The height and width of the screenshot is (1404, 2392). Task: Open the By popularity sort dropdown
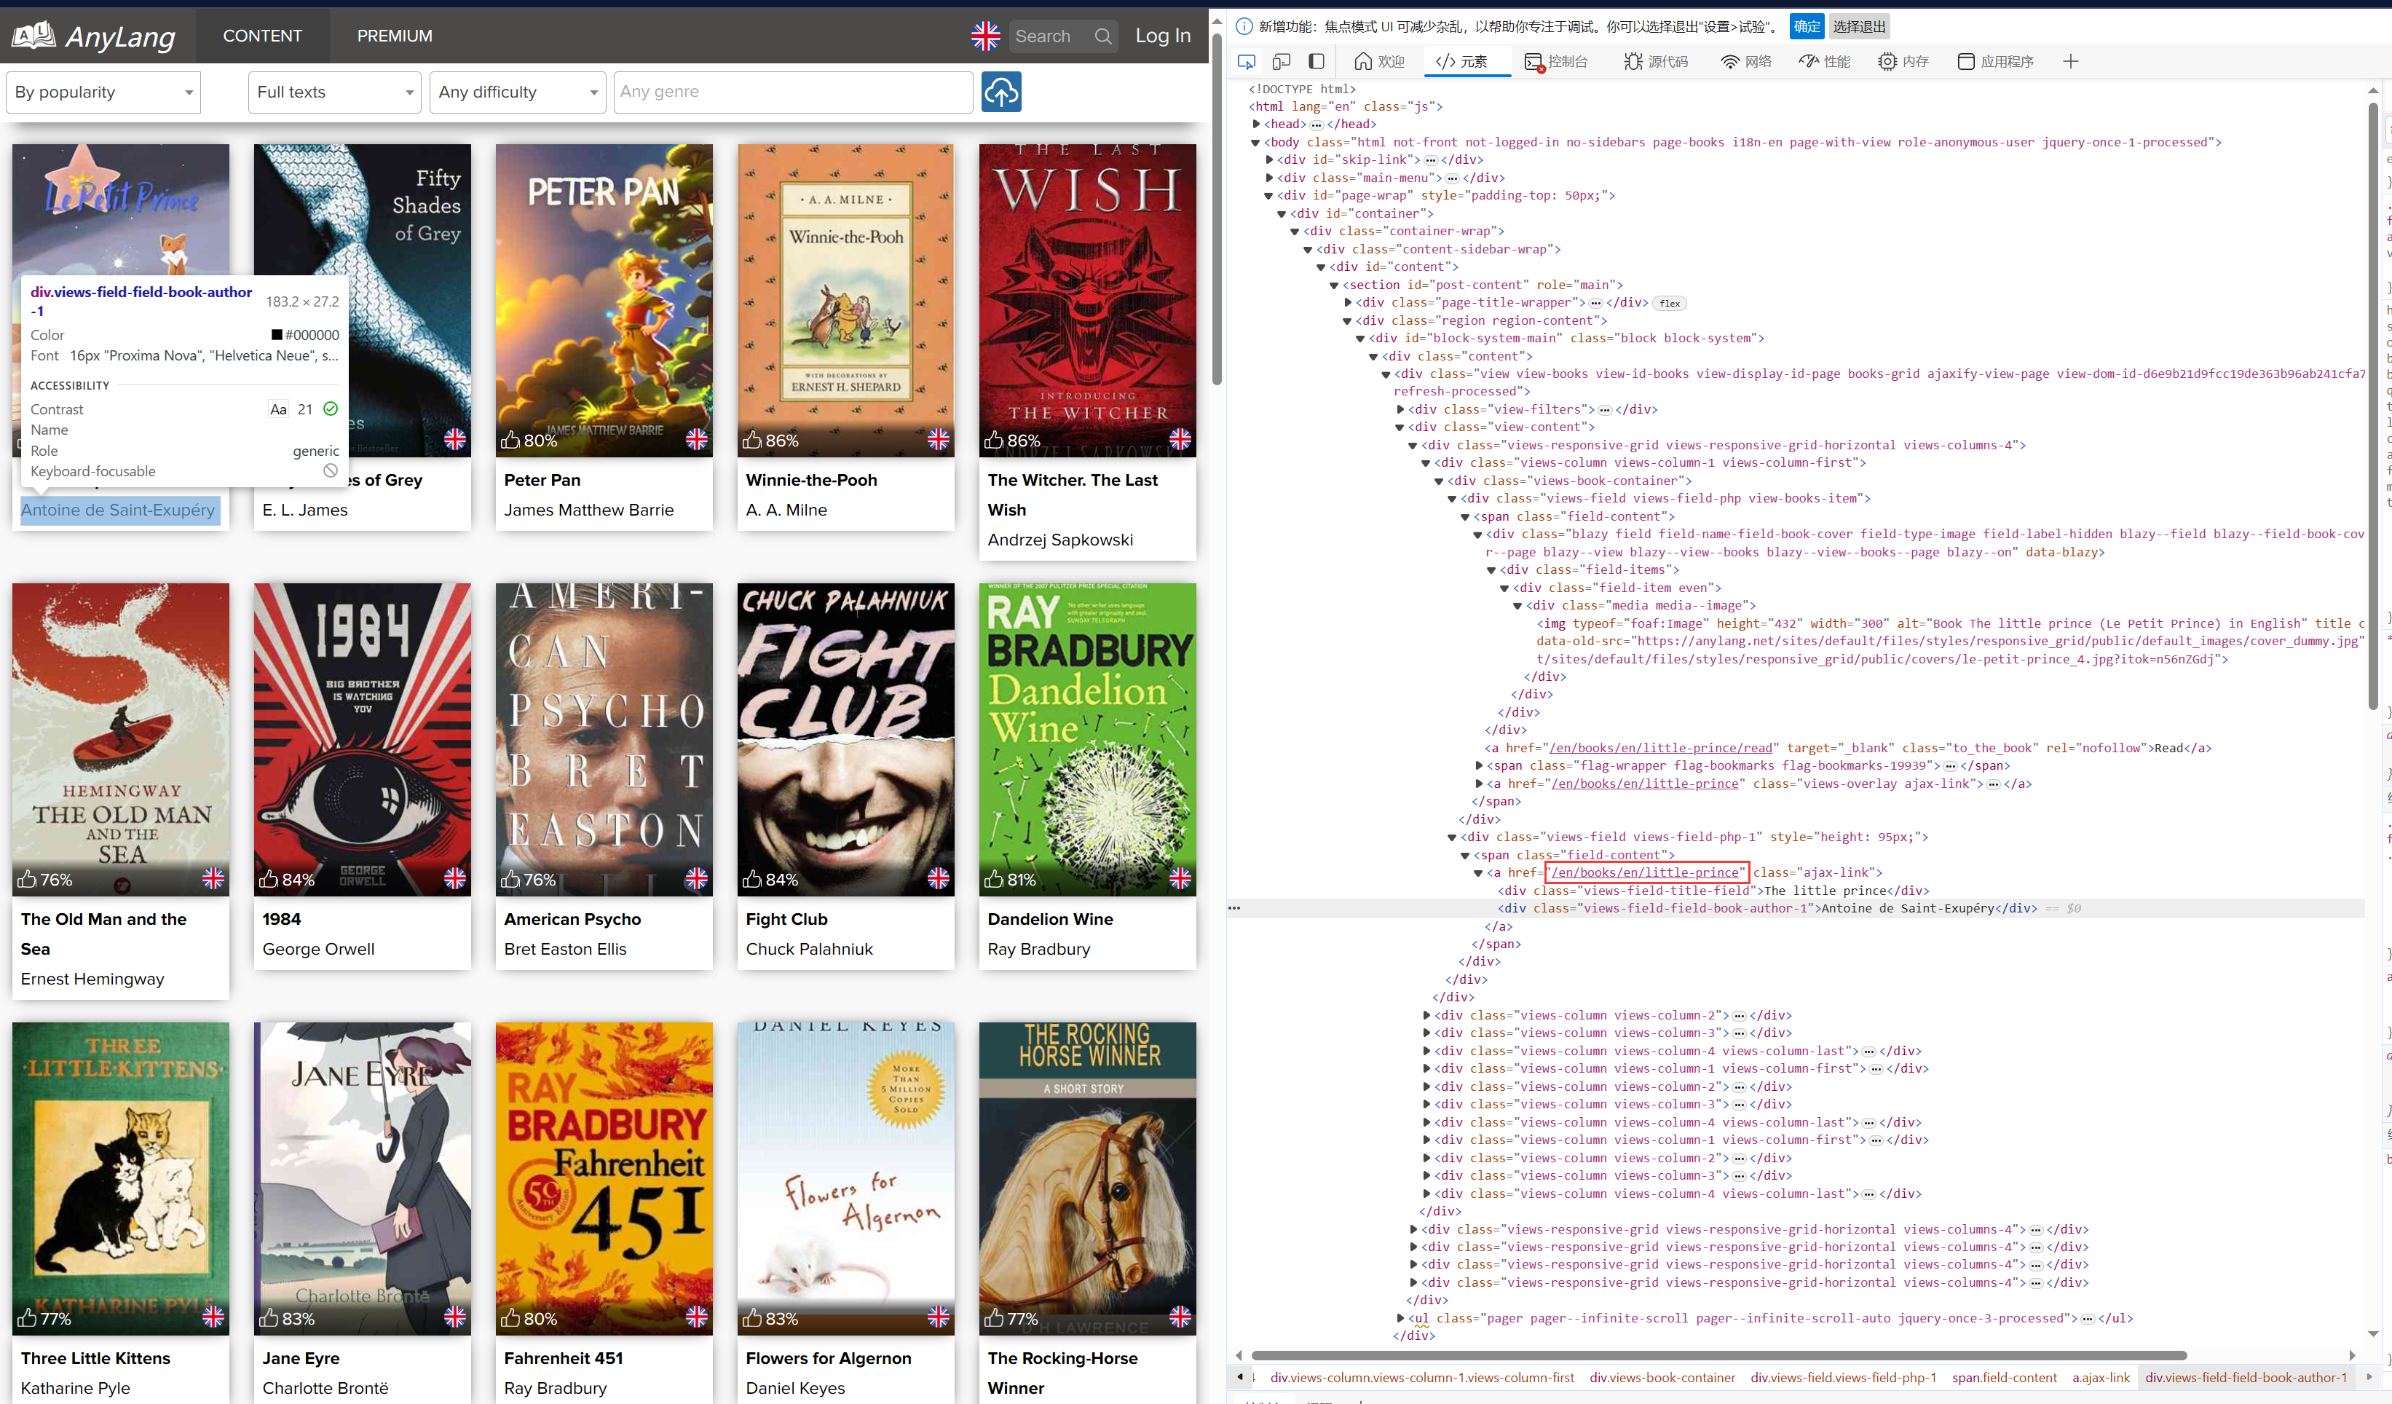click(103, 92)
